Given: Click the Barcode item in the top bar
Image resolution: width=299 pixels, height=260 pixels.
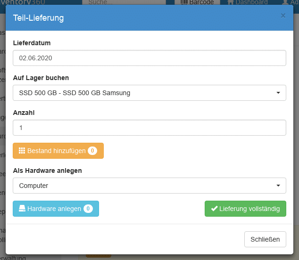Looking at the screenshot, I should click(197, 2).
